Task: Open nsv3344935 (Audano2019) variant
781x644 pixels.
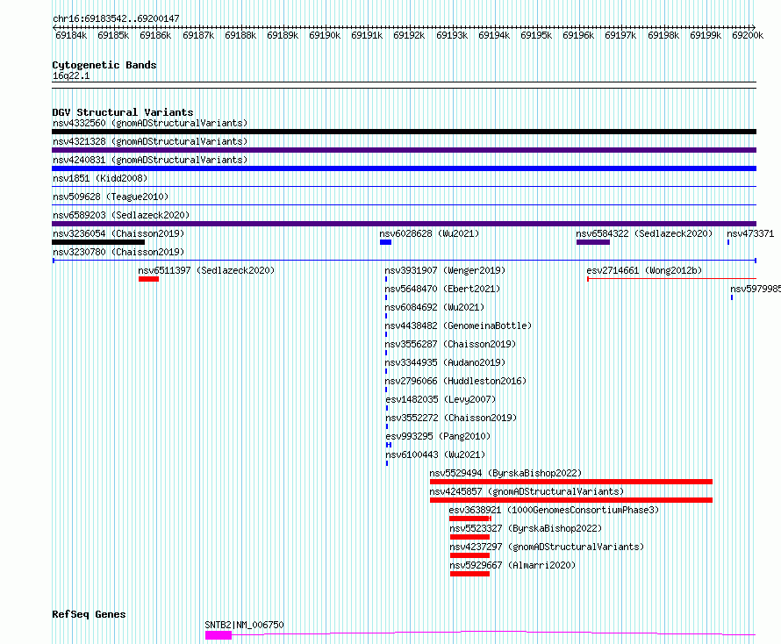Action: [445, 362]
